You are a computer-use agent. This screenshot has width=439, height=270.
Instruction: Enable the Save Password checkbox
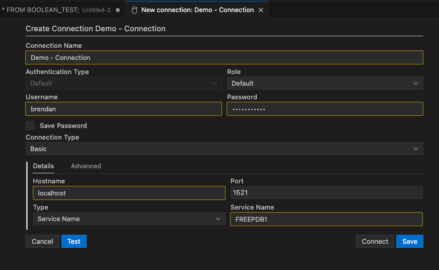click(x=31, y=125)
